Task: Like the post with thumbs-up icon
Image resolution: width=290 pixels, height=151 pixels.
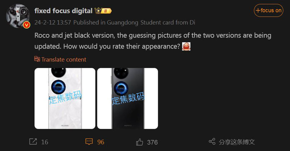Action: click(140, 142)
